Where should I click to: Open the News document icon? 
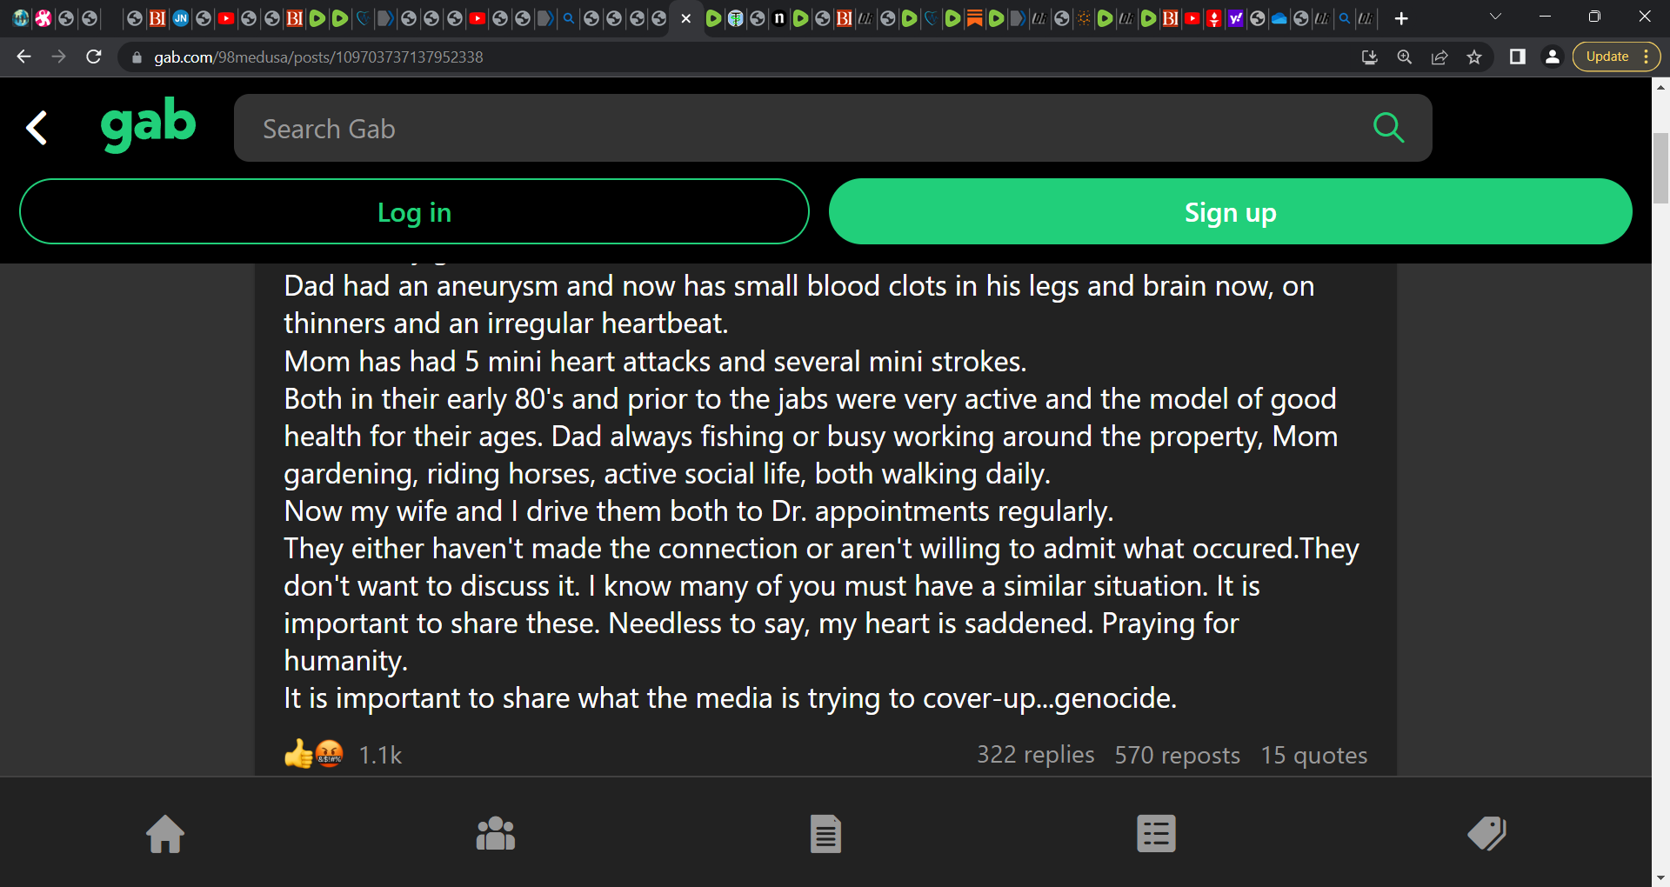(825, 834)
